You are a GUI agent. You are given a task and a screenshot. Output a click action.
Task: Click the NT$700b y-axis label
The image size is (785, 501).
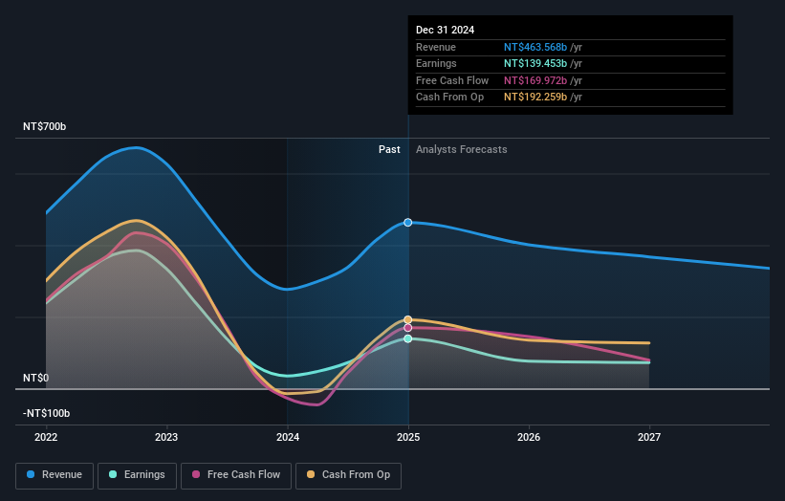45,126
